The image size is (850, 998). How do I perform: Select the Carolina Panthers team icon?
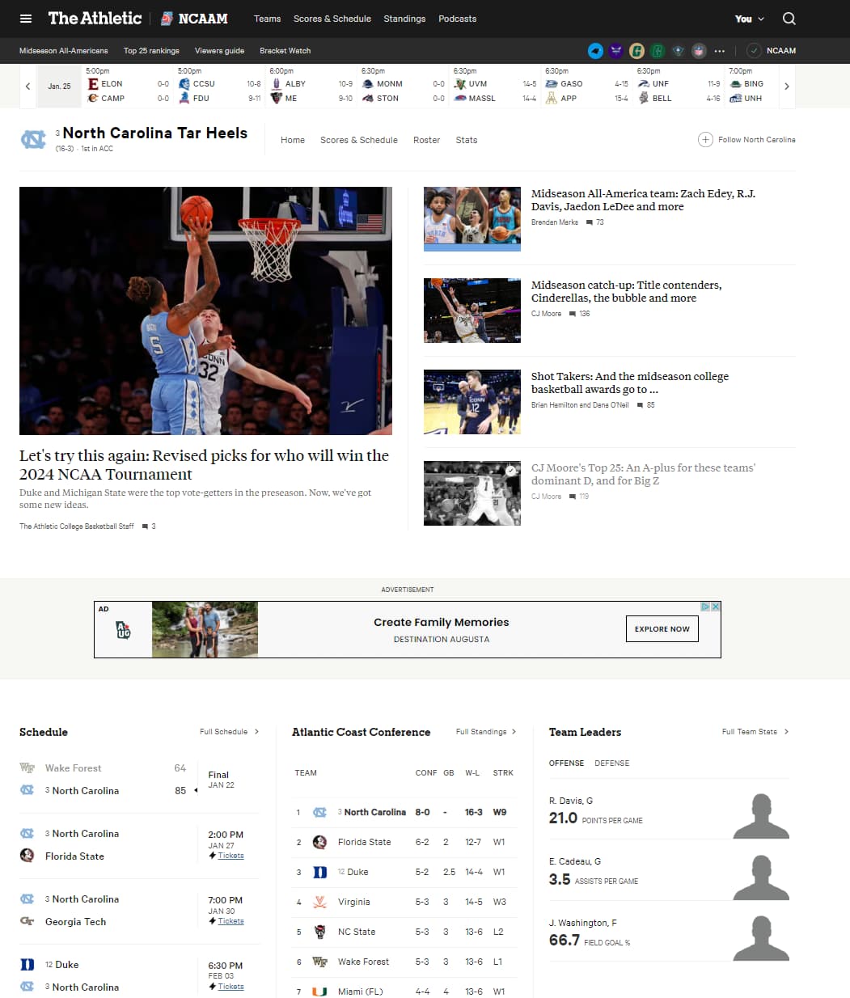pyautogui.click(x=596, y=51)
